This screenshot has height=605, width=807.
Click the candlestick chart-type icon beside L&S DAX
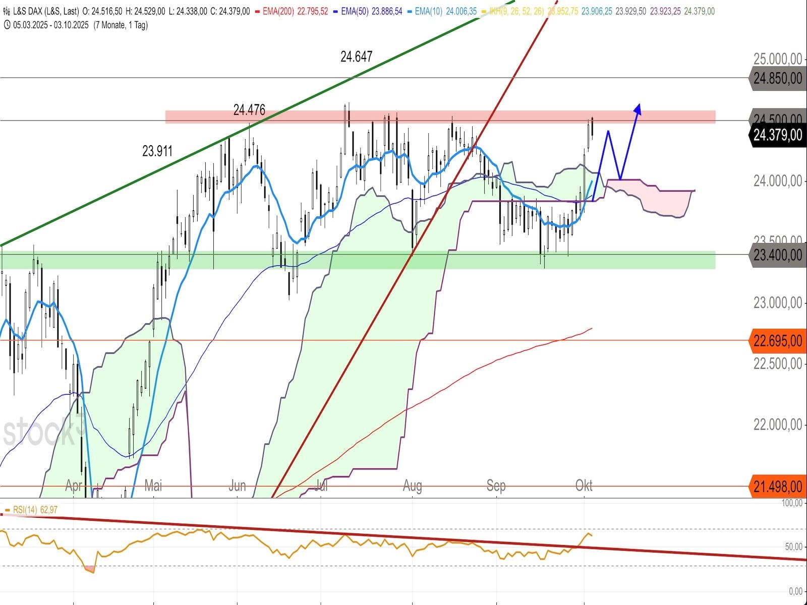(x=7, y=11)
